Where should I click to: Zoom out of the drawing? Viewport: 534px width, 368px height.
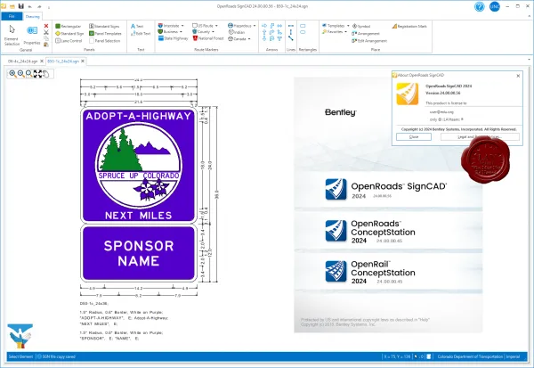[20, 74]
